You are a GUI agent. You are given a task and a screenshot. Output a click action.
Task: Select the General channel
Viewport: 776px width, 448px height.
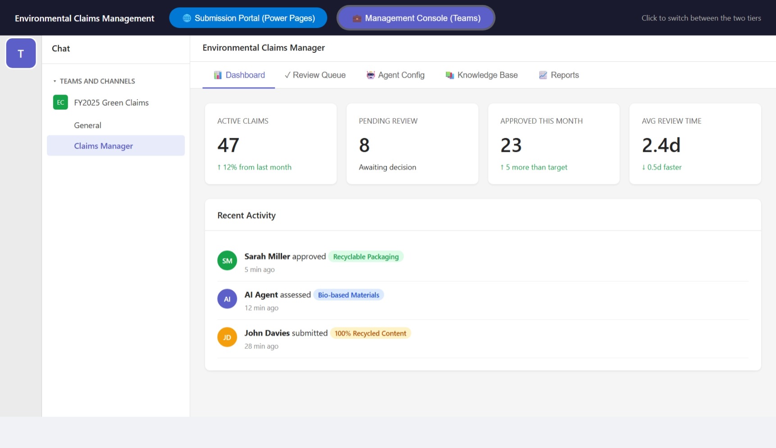(87, 125)
